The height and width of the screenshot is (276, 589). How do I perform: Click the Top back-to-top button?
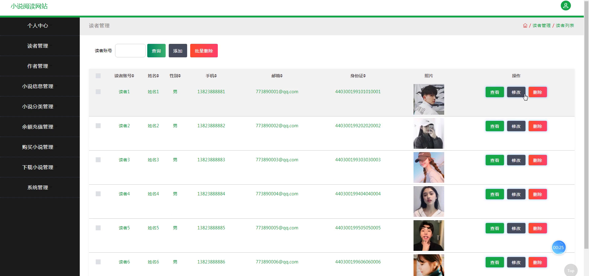571,270
